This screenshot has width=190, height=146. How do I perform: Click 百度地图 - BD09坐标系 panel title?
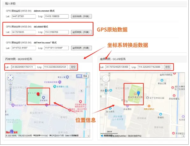click(18, 59)
